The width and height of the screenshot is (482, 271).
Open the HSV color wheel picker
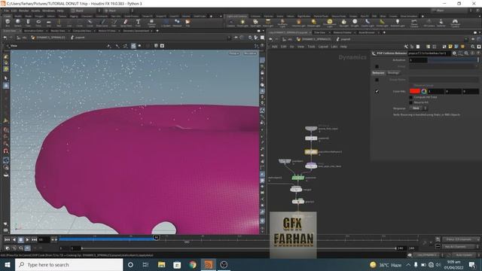(x=424, y=91)
